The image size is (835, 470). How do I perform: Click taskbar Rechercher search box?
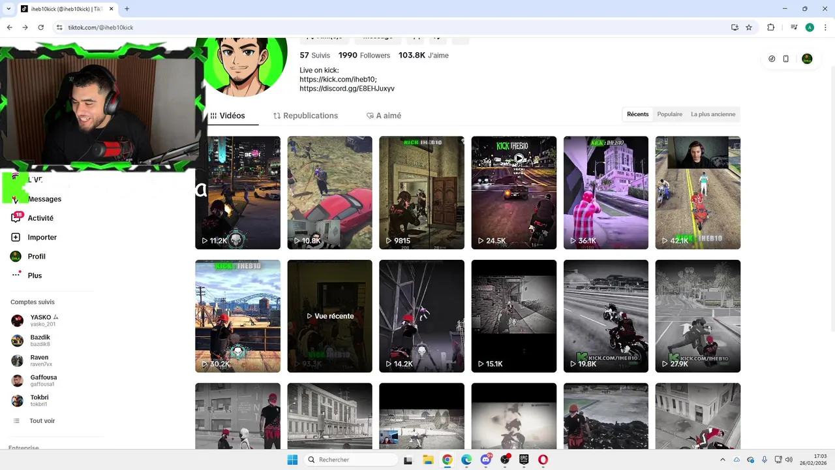(351, 460)
